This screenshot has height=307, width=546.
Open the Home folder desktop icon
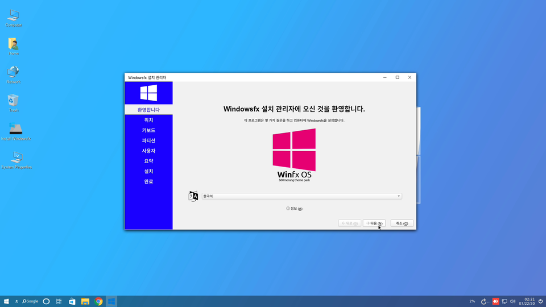coord(13,46)
